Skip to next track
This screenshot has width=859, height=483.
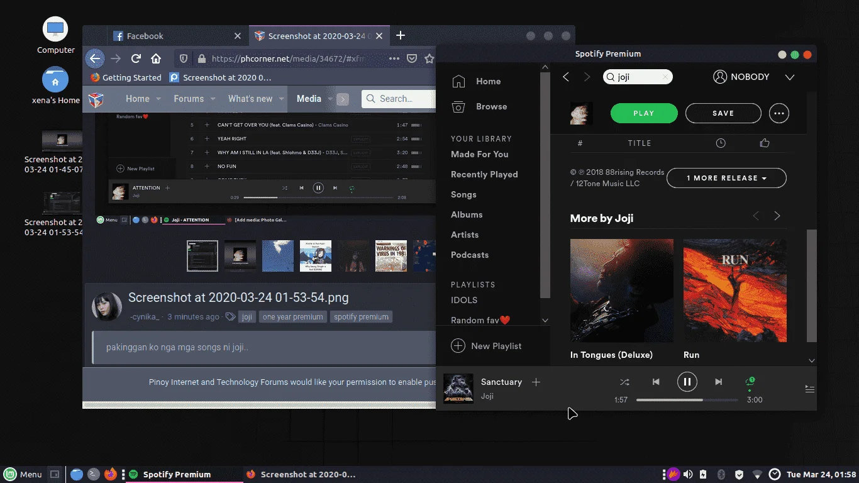click(x=719, y=382)
